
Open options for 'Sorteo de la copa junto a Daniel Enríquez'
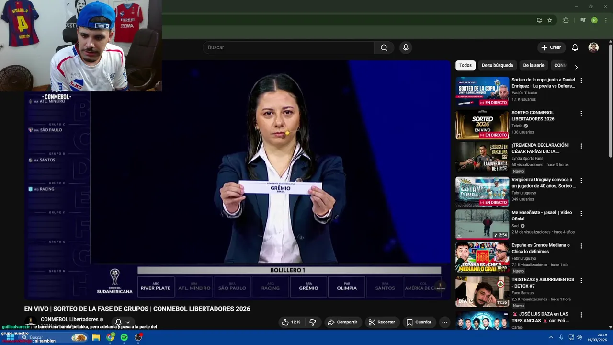click(581, 80)
